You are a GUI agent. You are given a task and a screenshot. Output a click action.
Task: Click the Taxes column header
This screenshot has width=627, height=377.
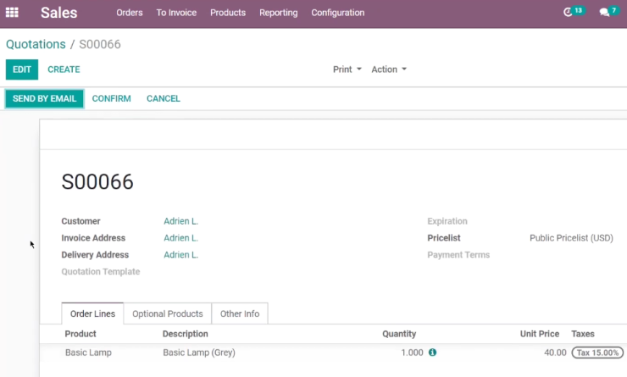[x=583, y=334]
